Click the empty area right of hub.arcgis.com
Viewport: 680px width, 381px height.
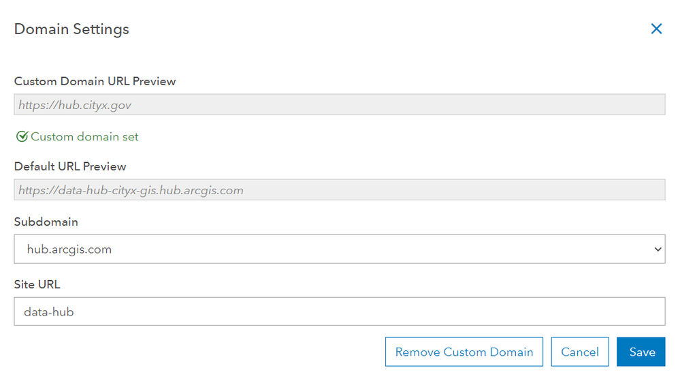(x=381, y=249)
